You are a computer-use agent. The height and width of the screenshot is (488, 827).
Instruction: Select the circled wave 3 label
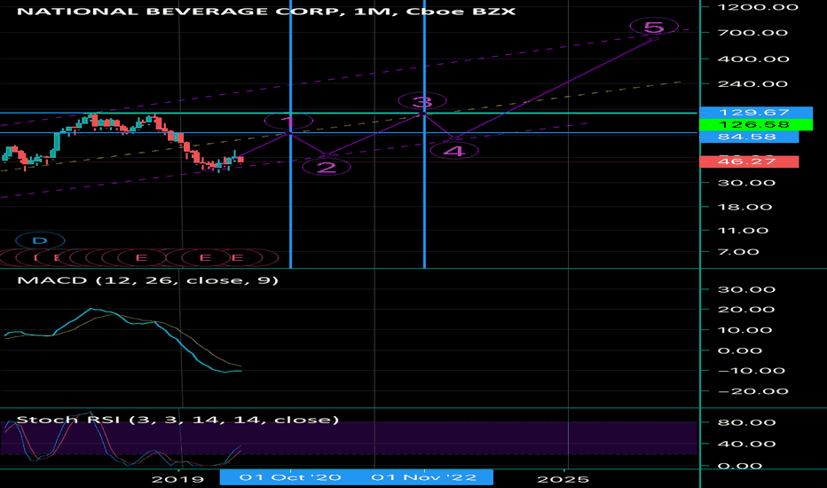[422, 101]
